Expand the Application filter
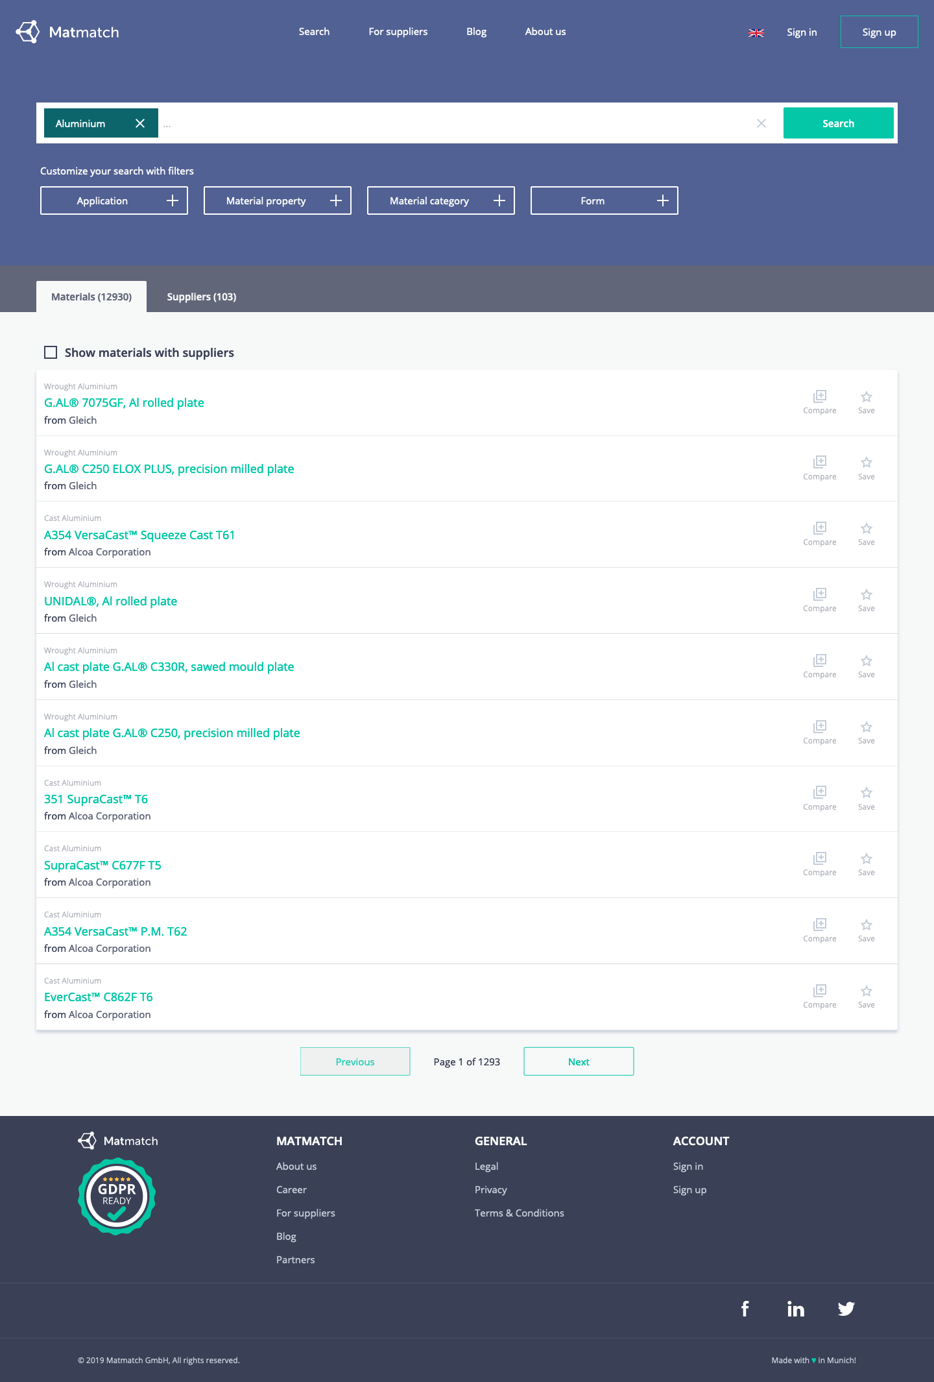The image size is (934, 1382). 114,200
